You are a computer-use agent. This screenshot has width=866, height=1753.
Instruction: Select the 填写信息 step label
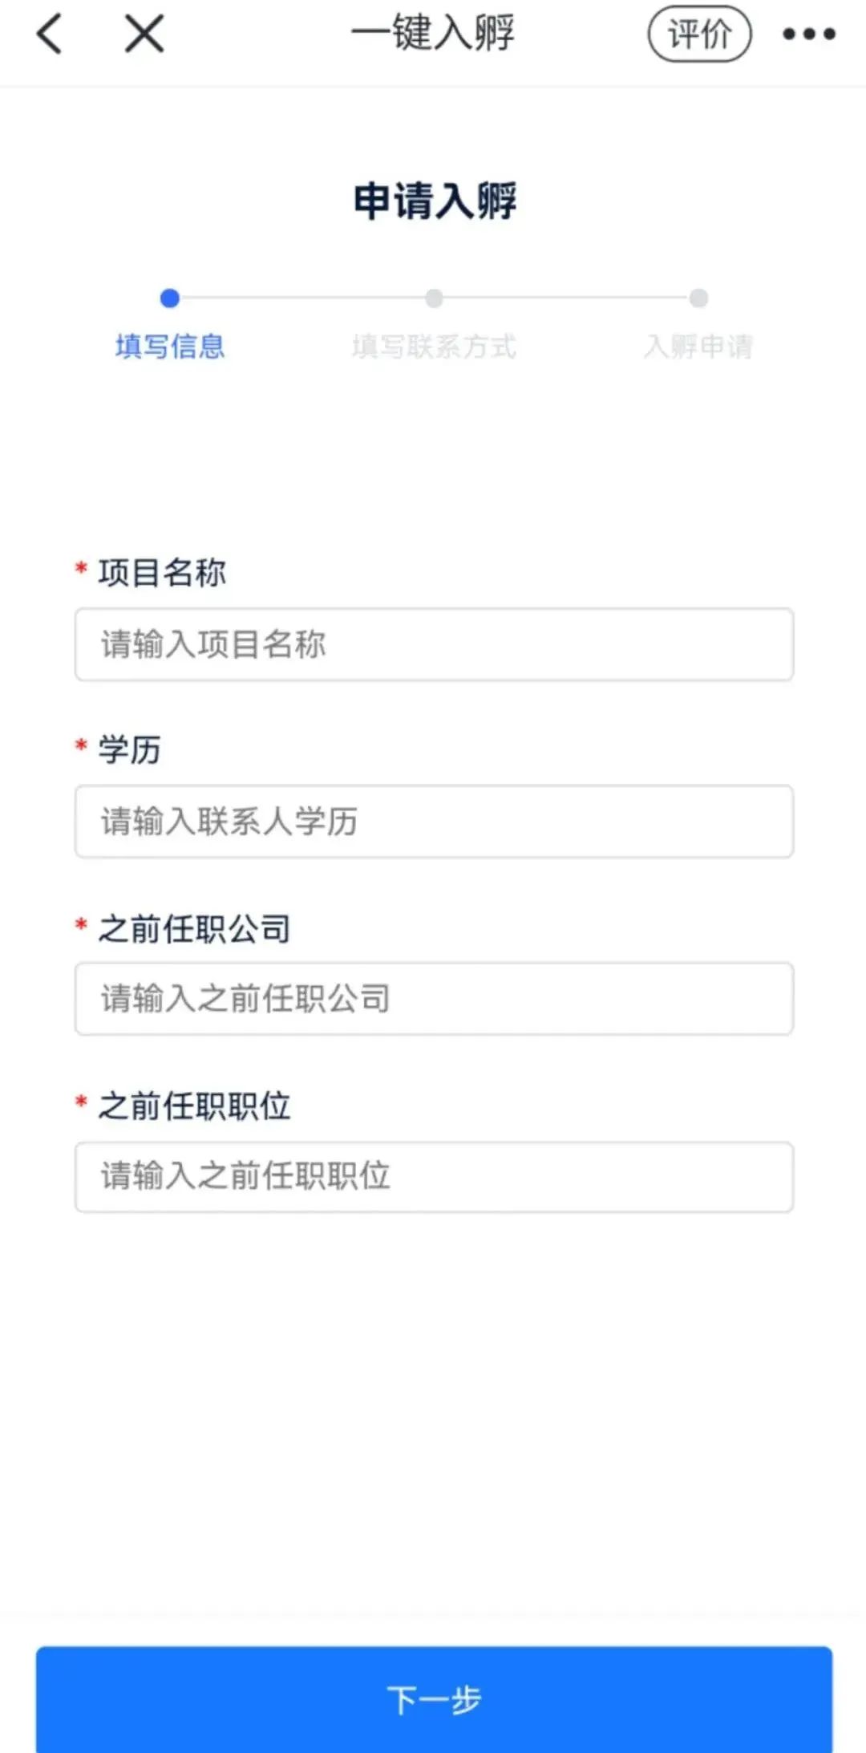170,348
